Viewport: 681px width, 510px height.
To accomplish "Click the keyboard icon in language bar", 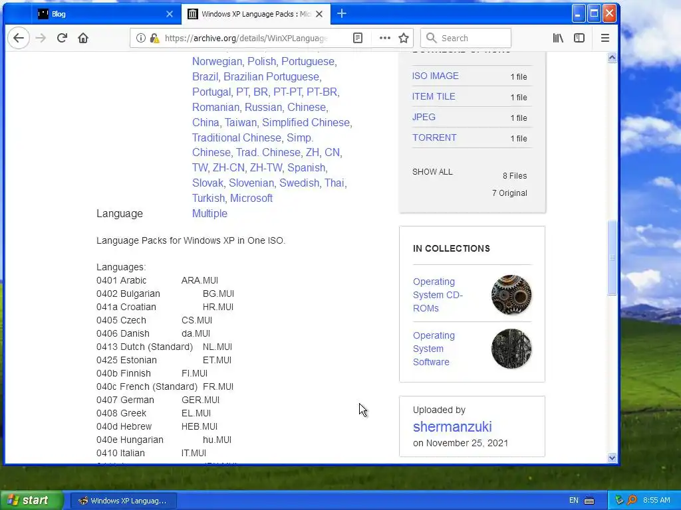I will click(x=589, y=501).
